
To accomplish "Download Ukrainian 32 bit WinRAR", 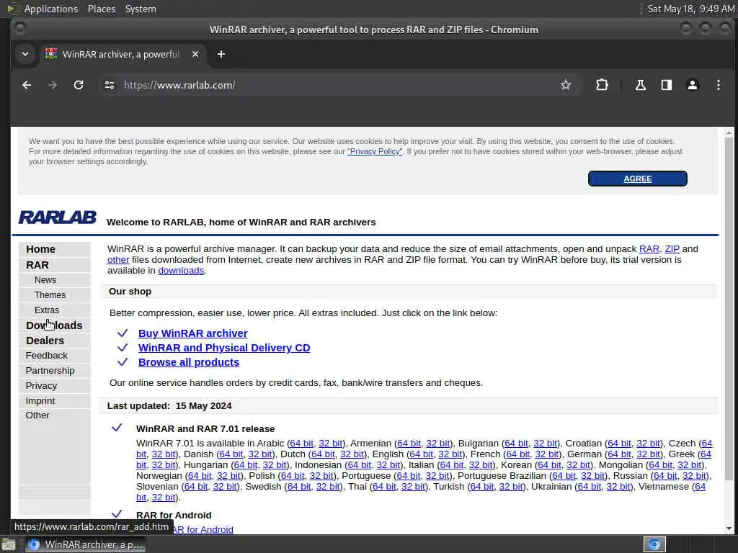I will coord(618,487).
